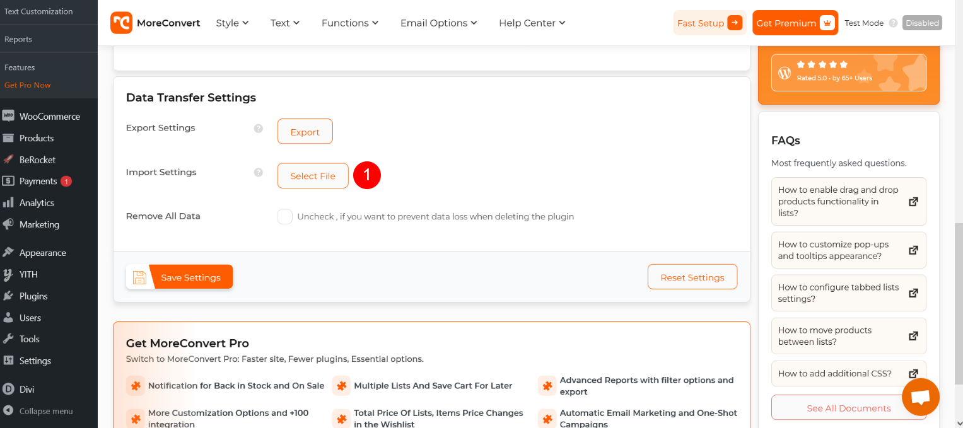
Task: Click the Export Settings help question icon
Action: [x=258, y=128]
